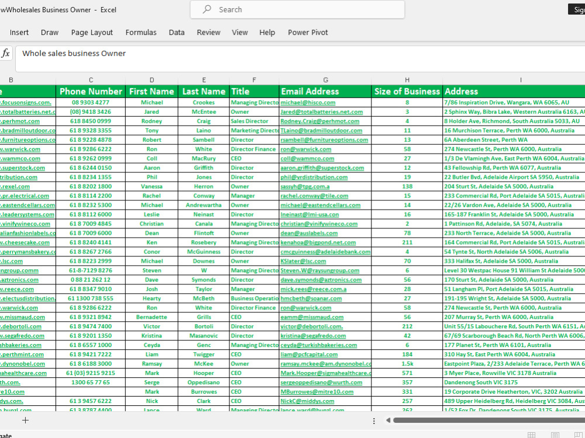This screenshot has height=438, width=585.
Task: Open Rodney.Craig@perhmot.com email link
Action: pos(320,121)
